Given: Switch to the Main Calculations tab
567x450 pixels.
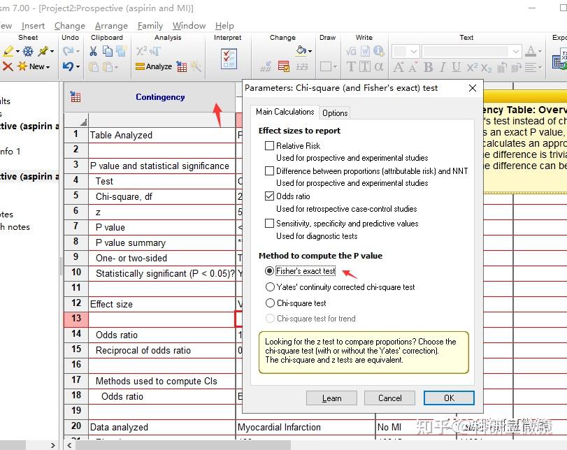Looking at the screenshot, I should click(285, 112).
